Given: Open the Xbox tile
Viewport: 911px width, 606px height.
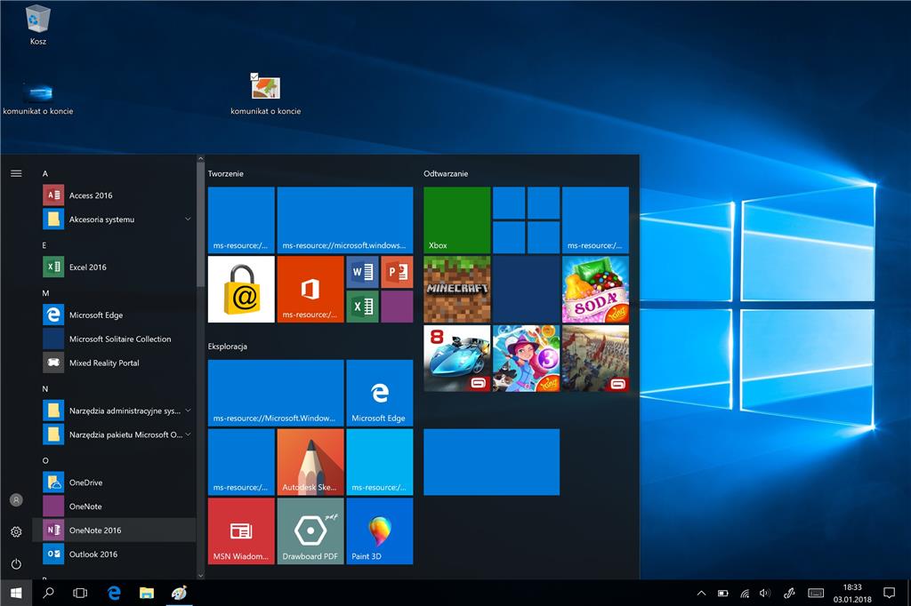Looking at the screenshot, I should coord(456,220).
